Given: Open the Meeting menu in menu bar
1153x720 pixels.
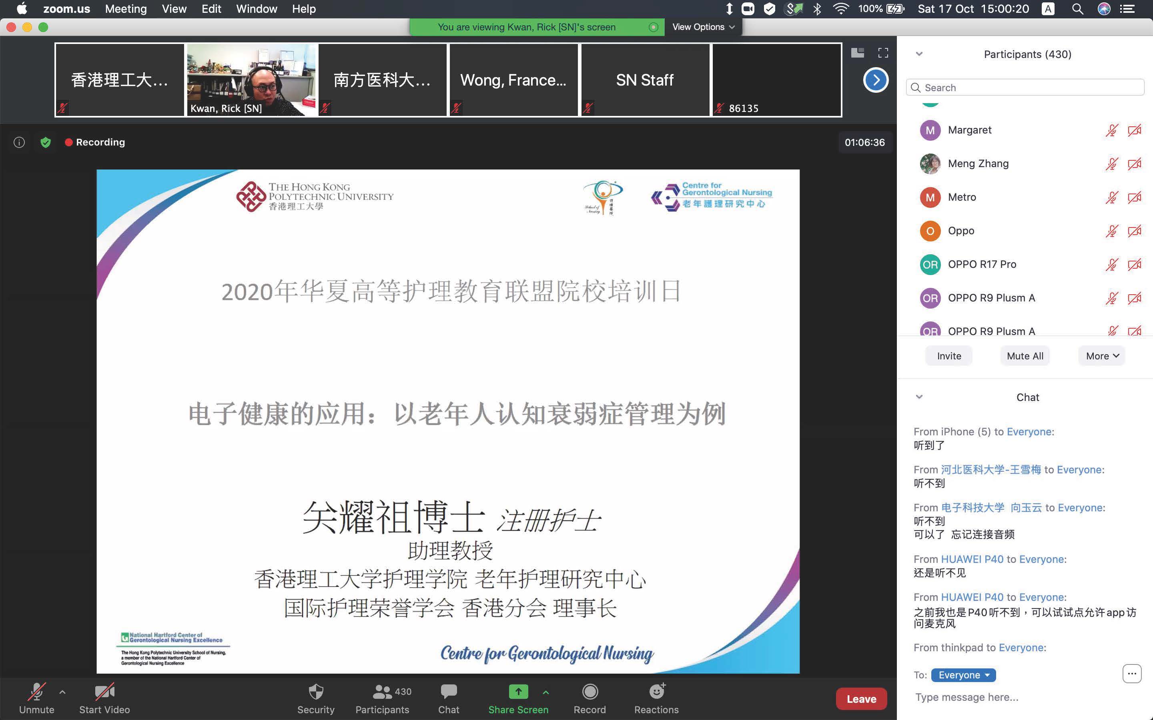Looking at the screenshot, I should point(126,9).
